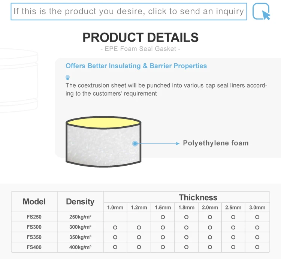Click the Density column header
Image resolution: width=281 pixels, height=259 pixels.
[x=80, y=202]
